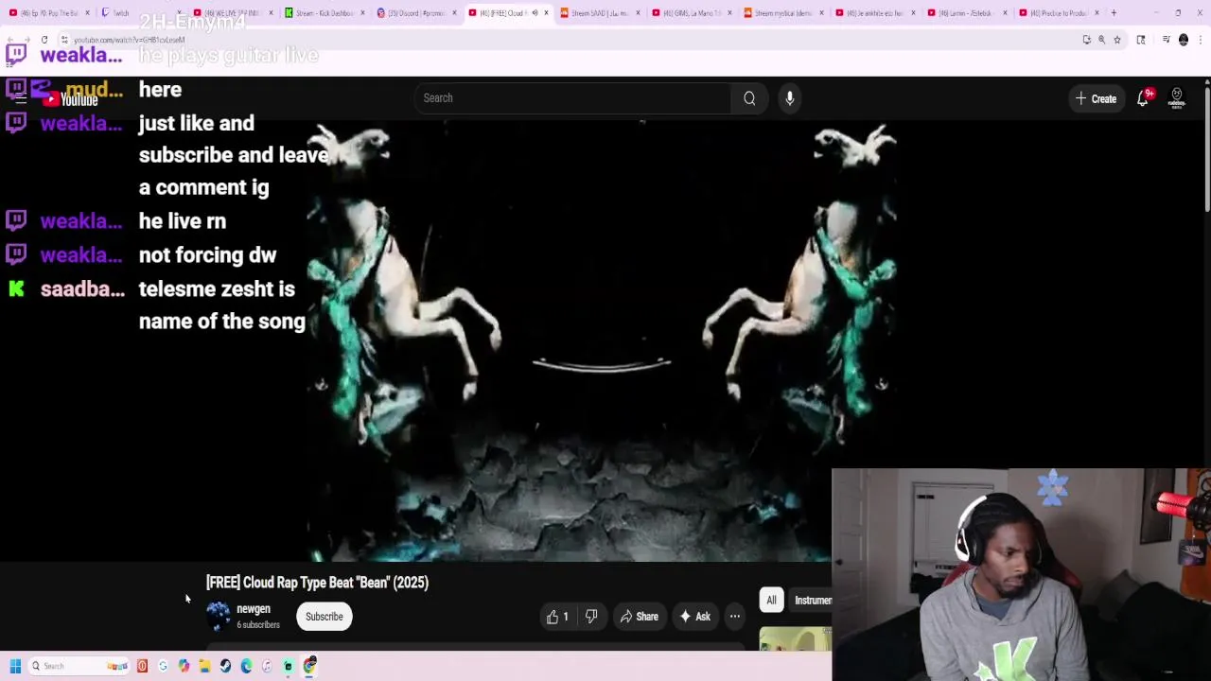Open more actions three-dot menu
This screenshot has width=1211, height=681.
point(735,617)
